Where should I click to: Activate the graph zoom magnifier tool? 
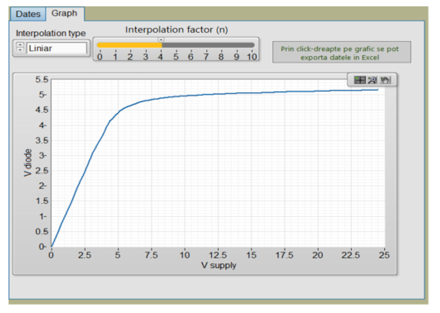coord(372,80)
